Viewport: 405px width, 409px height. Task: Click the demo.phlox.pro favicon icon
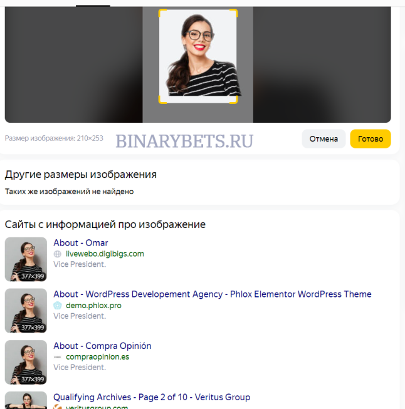click(x=58, y=306)
